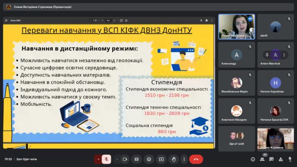The height and width of the screenshot is (167, 297).
Task: Select Желібовська Марія participant tile
Action: coord(237,83)
